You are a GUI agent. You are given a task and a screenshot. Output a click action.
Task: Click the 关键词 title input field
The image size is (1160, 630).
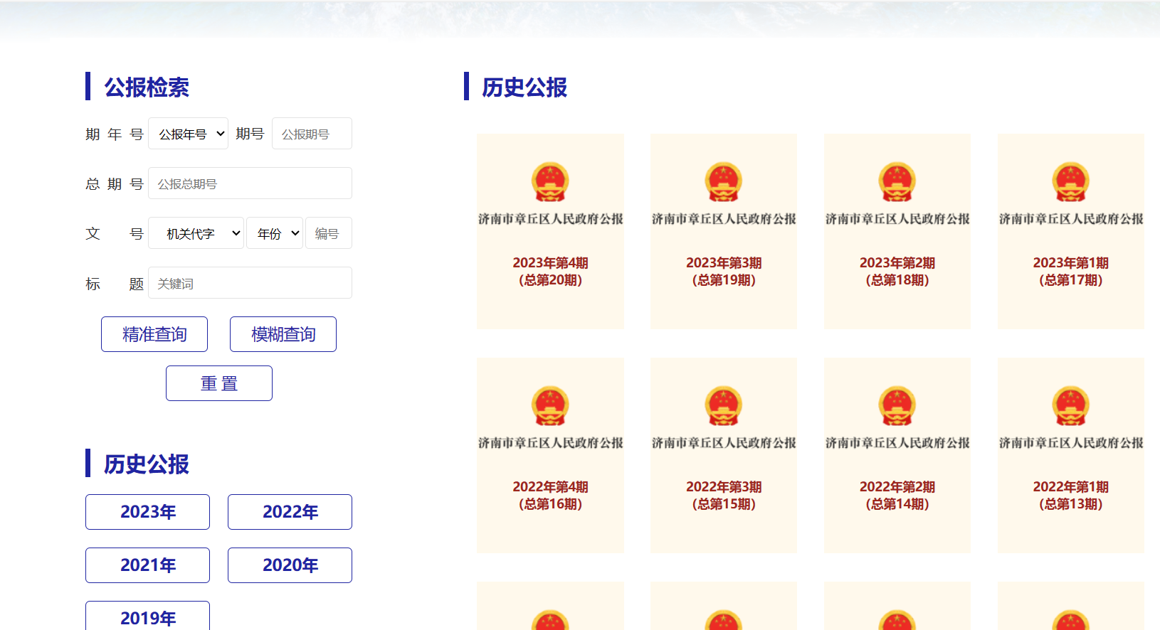[x=250, y=283]
